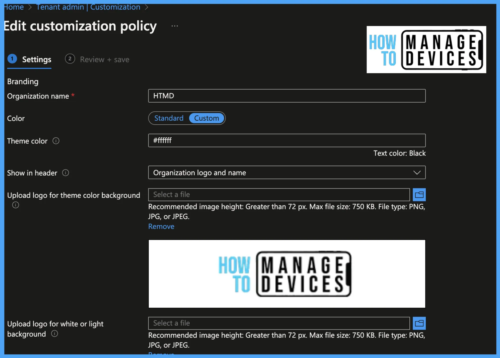Click the uploaded logo preview image
Viewport: 500px width, 358px height.
pyautogui.click(x=287, y=274)
